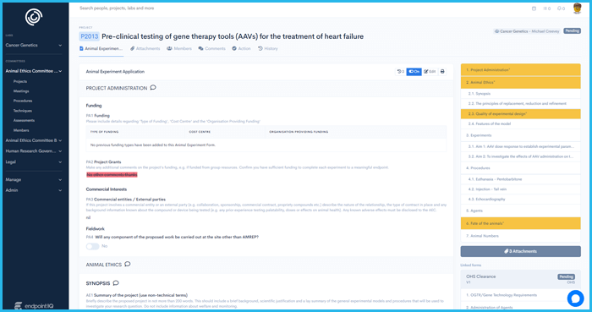Open comment bubble beside ANIMAL ETHICS heading
This screenshot has width=592, height=312.
coord(128,264)
